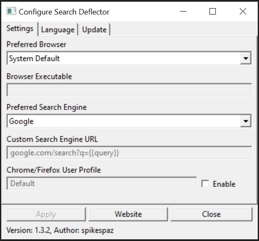The width and height of the screenshot is (259, 241).
Task: Close the window using the title bar X
Action: [243, 12]
